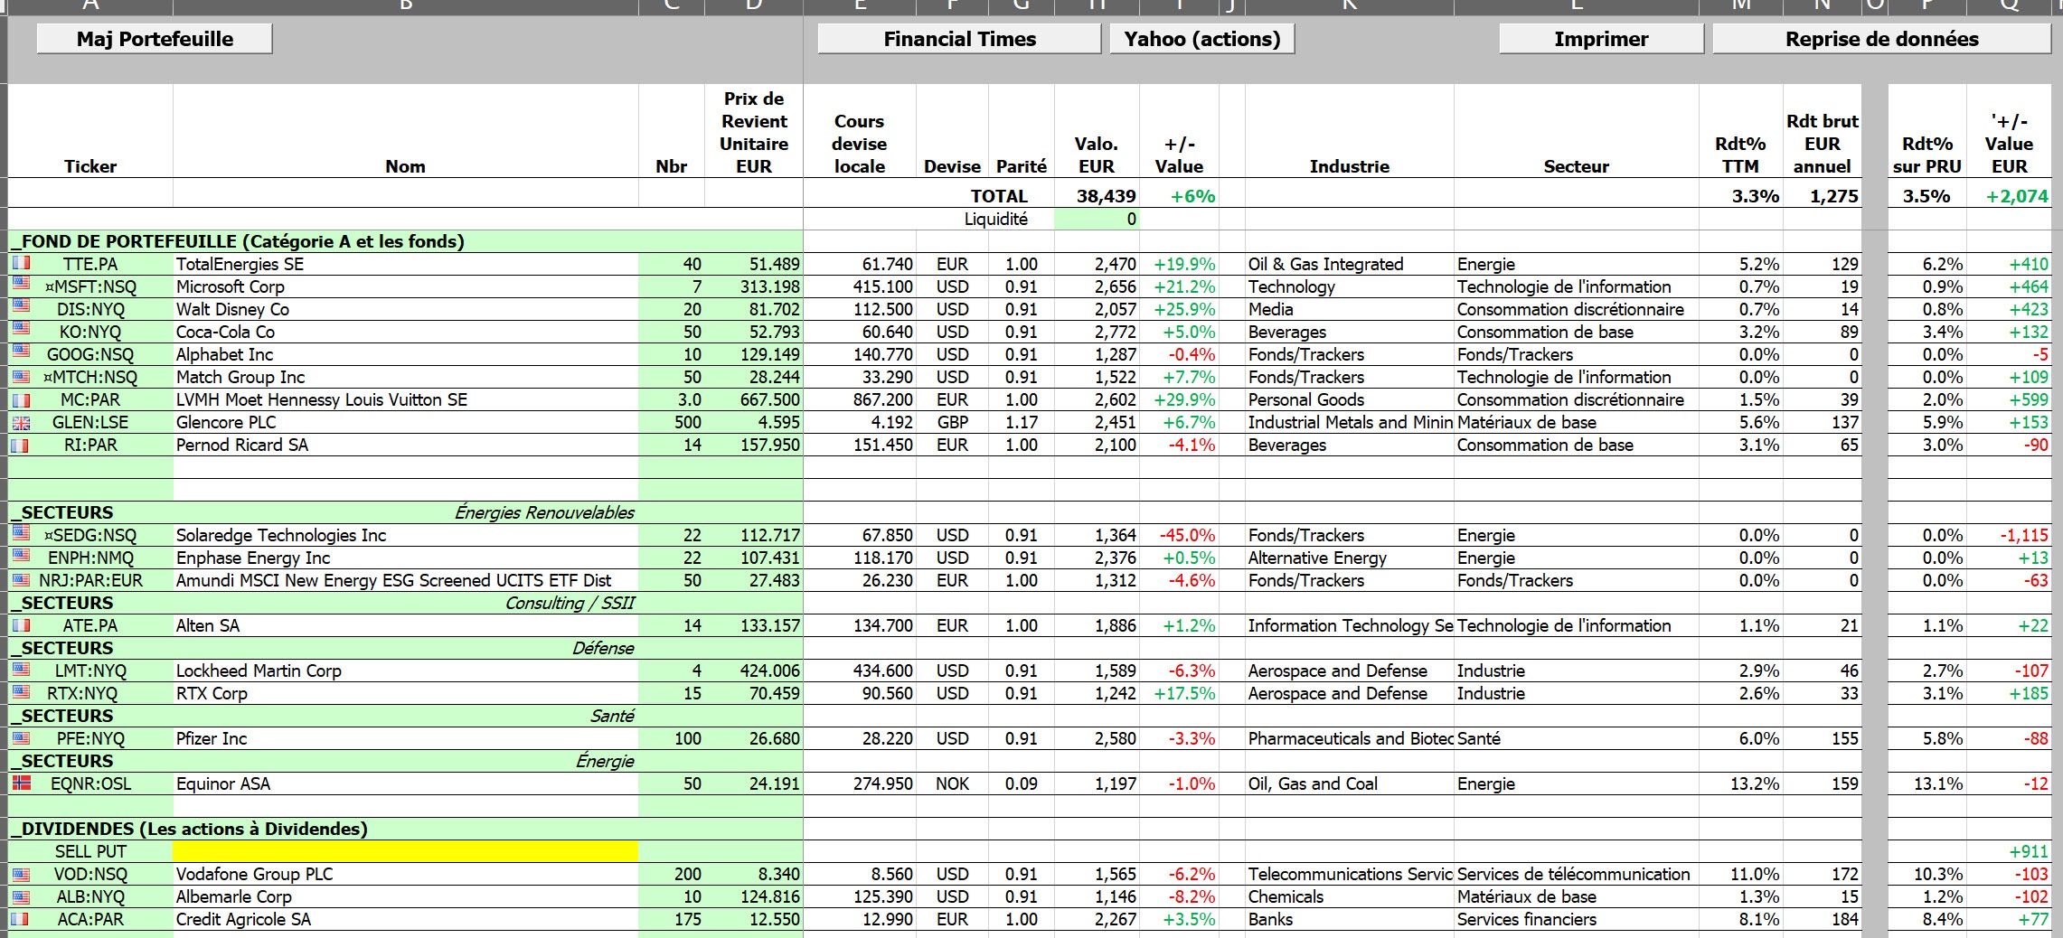Select the Prix de Revient Unitaire header

(x=754, y=132)
